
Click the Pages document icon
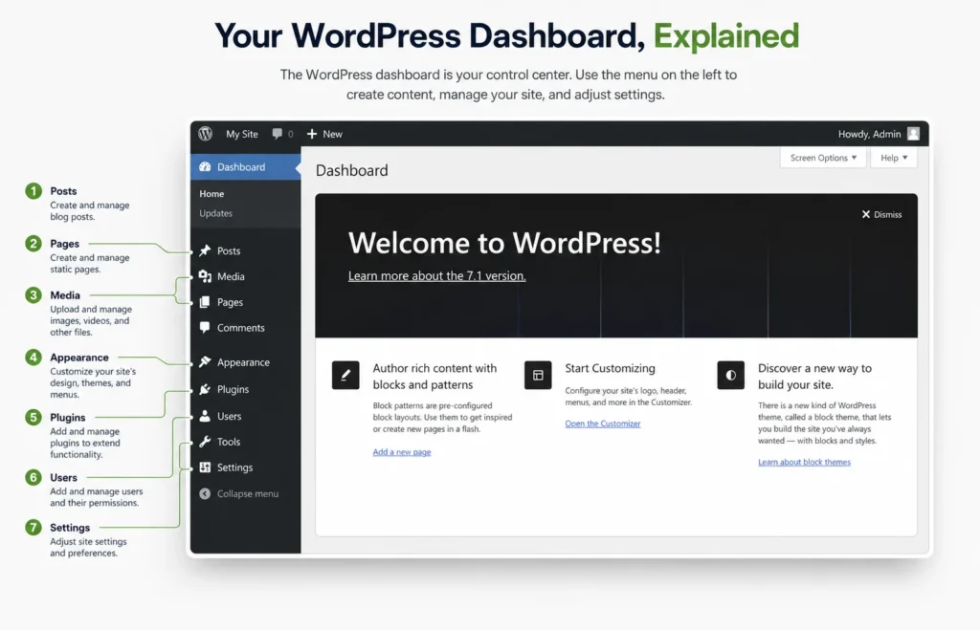tap(205, 301)
